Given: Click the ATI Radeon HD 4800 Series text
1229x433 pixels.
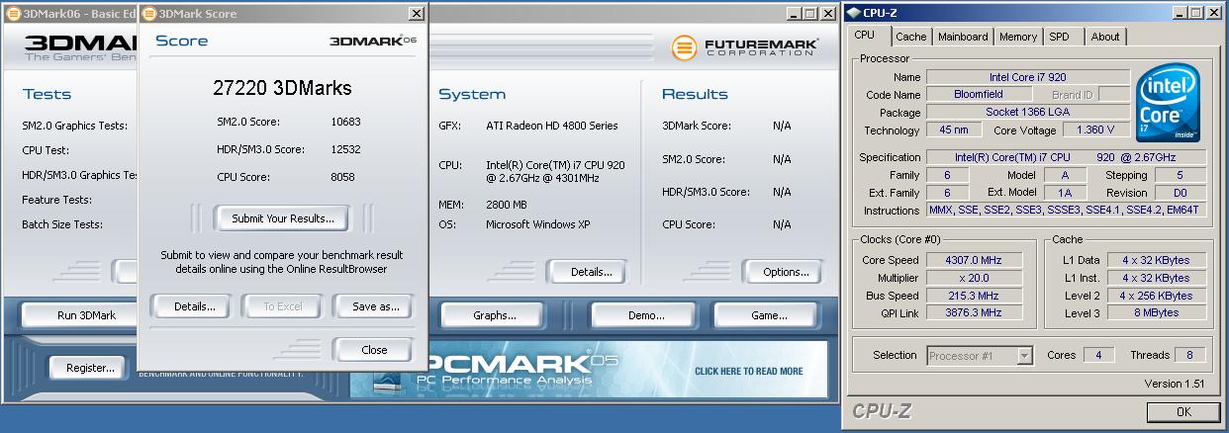Looking at the screenshot, I should click(552, 126).
